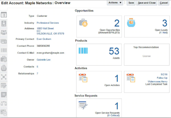171x118 pixels.
Task: Open the Profile sidebar tab icon
Action: click(x=4, y=24)
